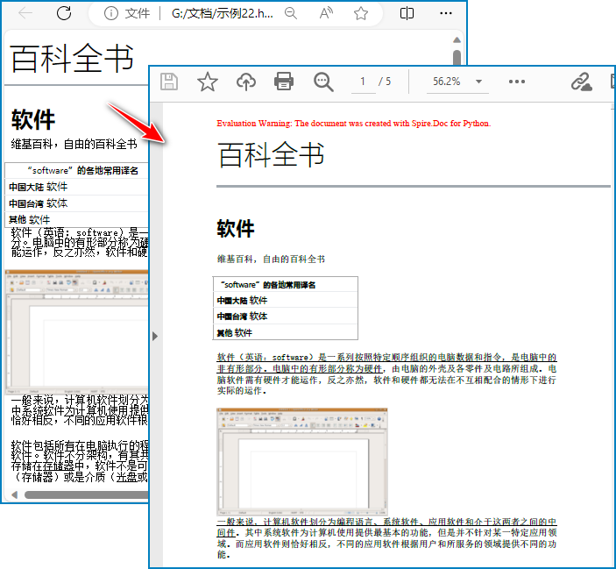Click the 百科全书 heading in the PDF

pyautogui.click(x=271, y=154)
